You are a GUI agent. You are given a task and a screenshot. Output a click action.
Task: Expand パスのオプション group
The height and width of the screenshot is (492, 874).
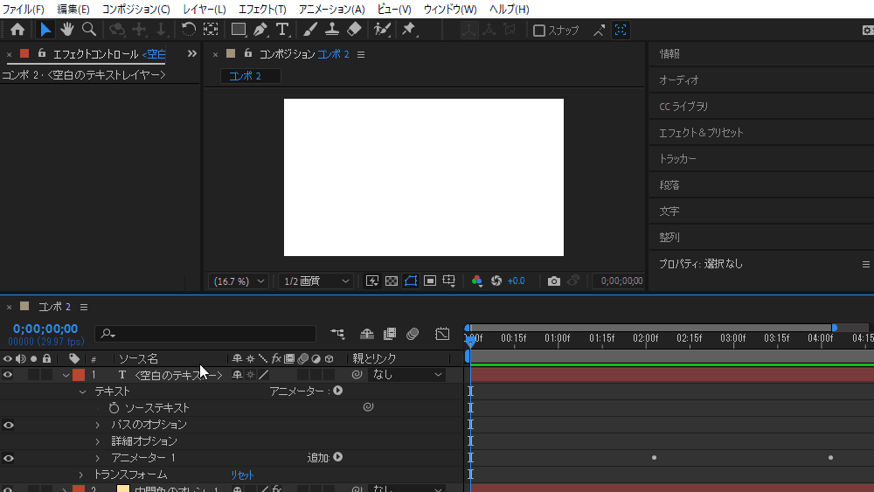pyautogui.click(x=98, y=425)
